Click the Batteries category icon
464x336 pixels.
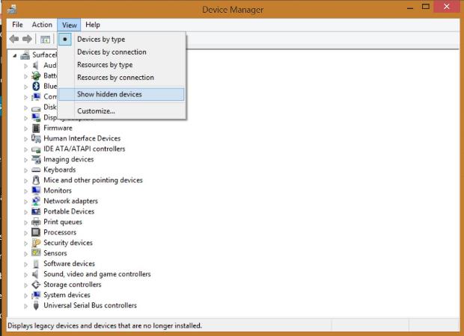click(36, 76)
